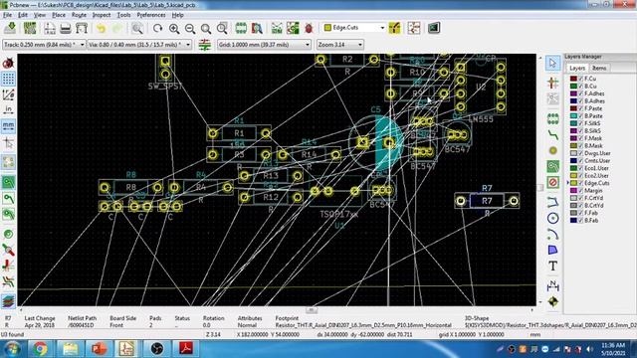Screen dimensions: 637x358
Task: Click the Windows Start button
Action: click(x=12, y=349)
